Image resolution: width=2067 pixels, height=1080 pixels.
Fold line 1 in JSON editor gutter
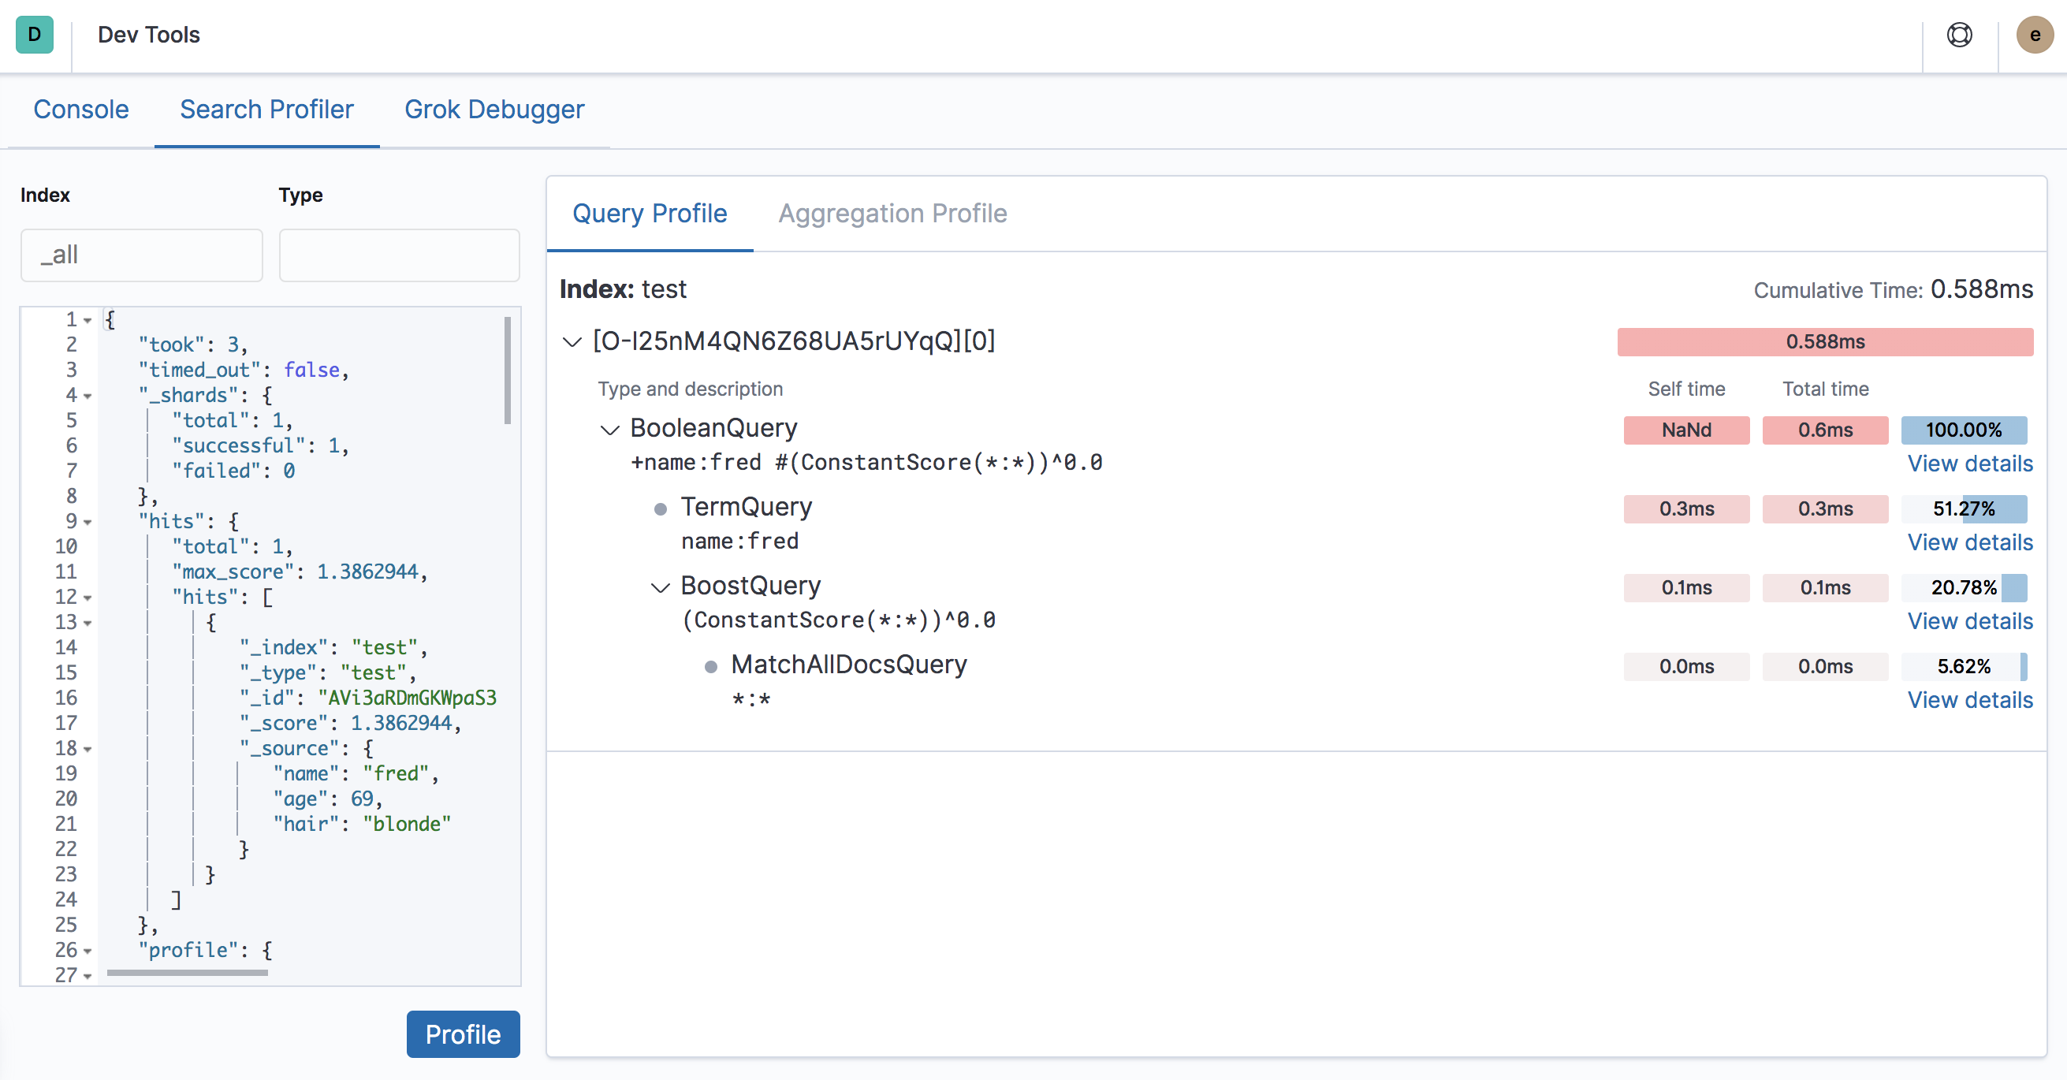click(x=88, y=320)
